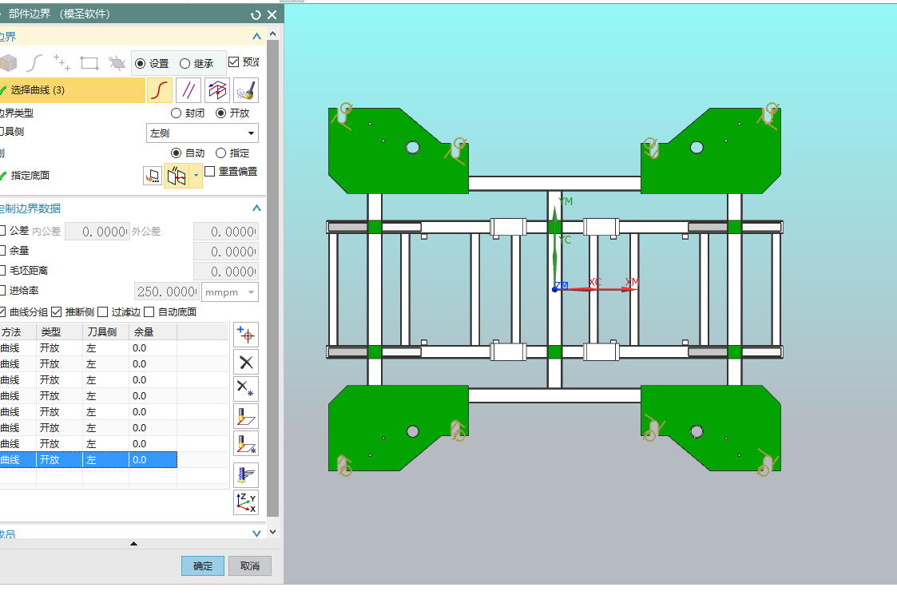Select the 继承 radio button

(x=185, y=64)
